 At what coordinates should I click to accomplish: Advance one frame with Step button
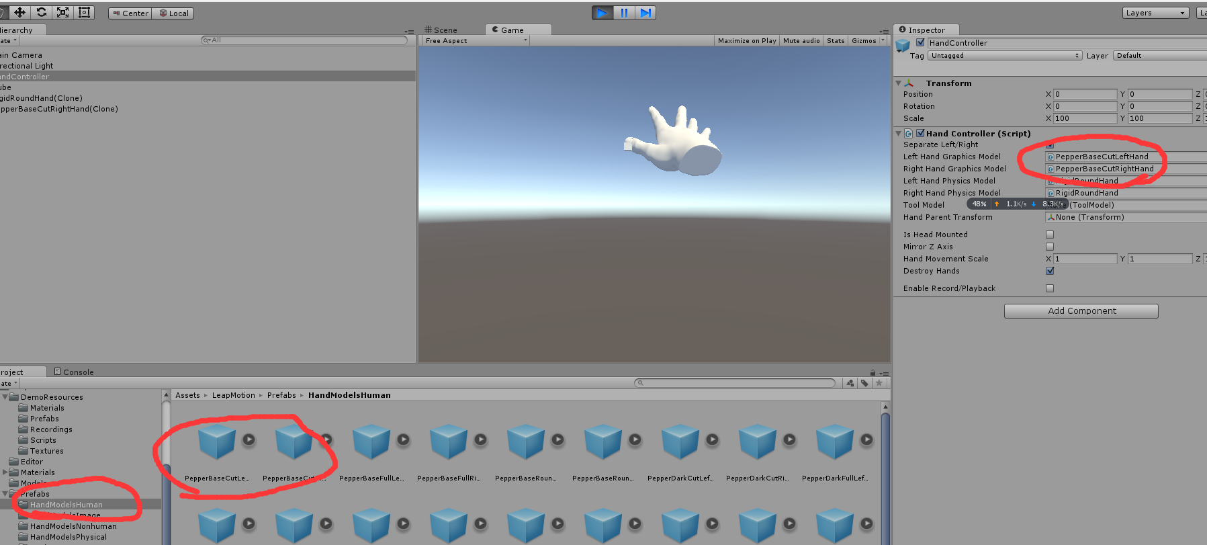pos(645,12)
